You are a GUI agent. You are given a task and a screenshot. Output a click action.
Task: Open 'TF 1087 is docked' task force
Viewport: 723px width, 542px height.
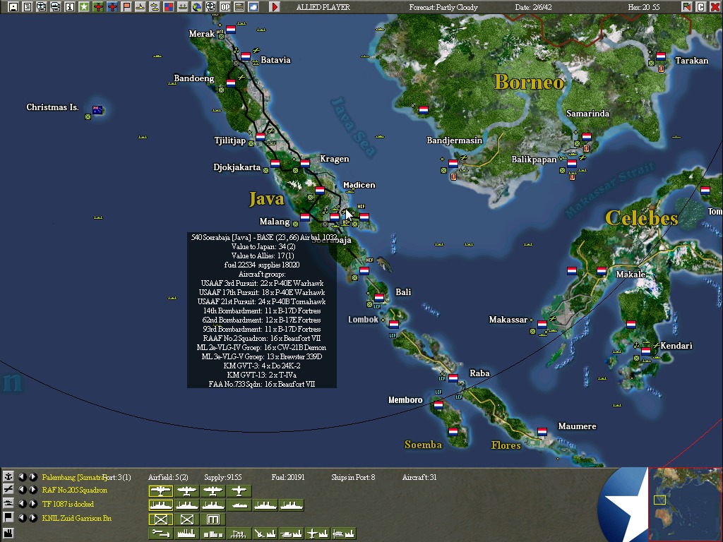(x=68, y=504)
